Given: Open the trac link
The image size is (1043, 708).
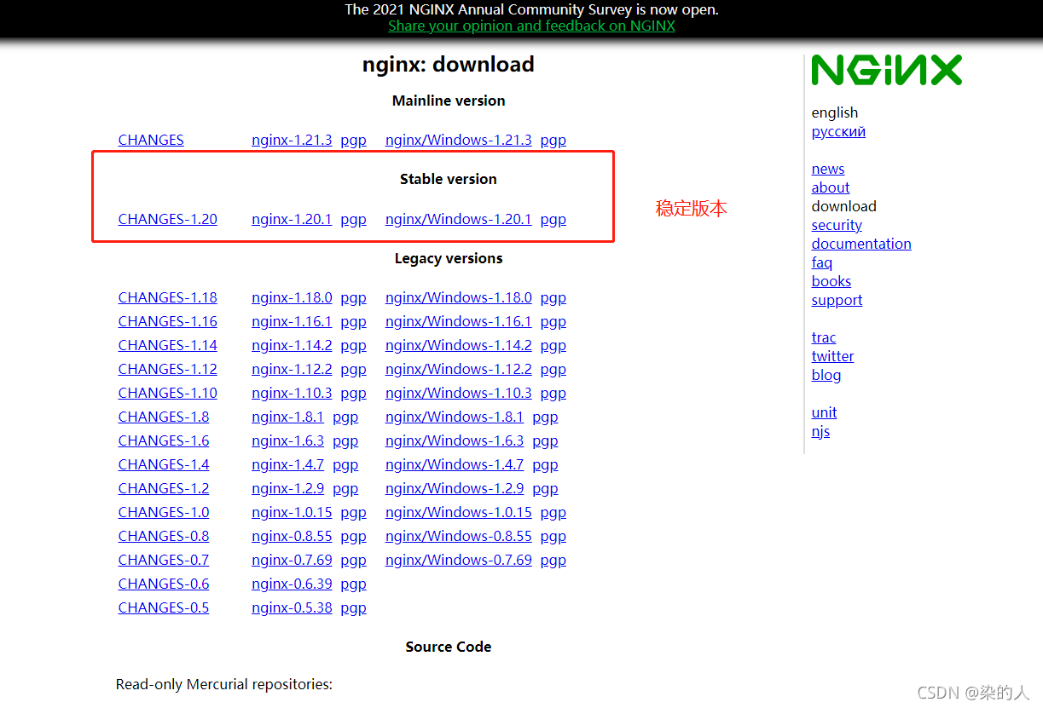Looking at the screenshot, I should point(824,337).
